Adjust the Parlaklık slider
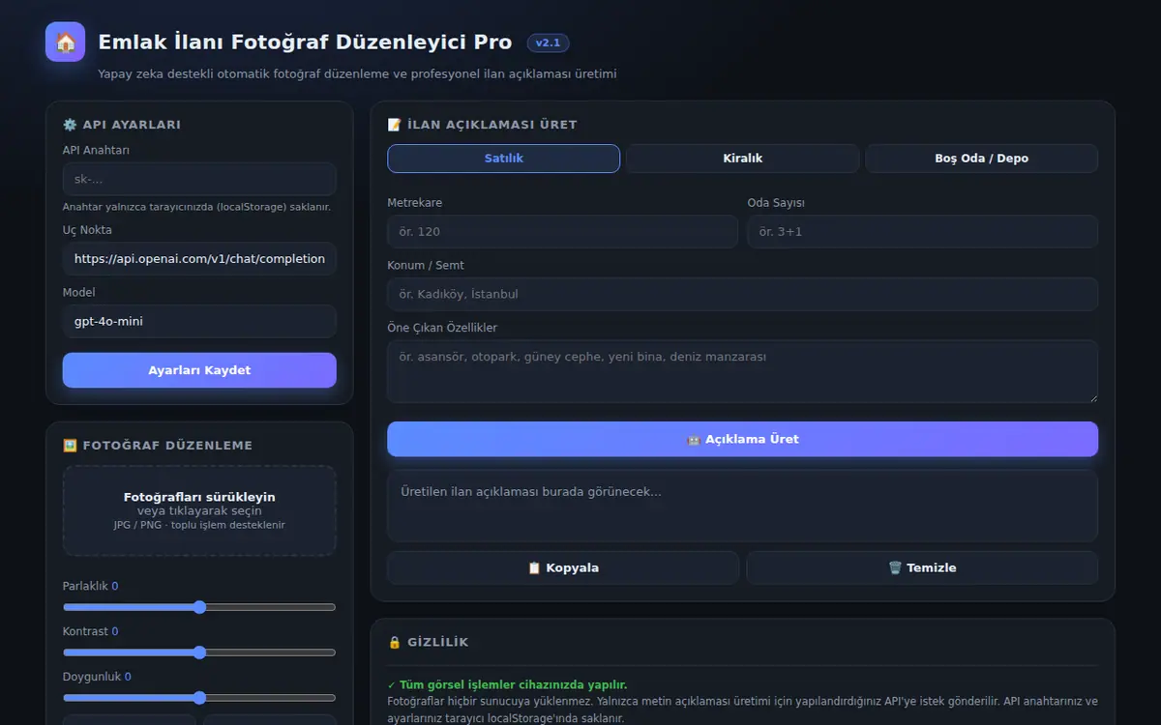 199,607
